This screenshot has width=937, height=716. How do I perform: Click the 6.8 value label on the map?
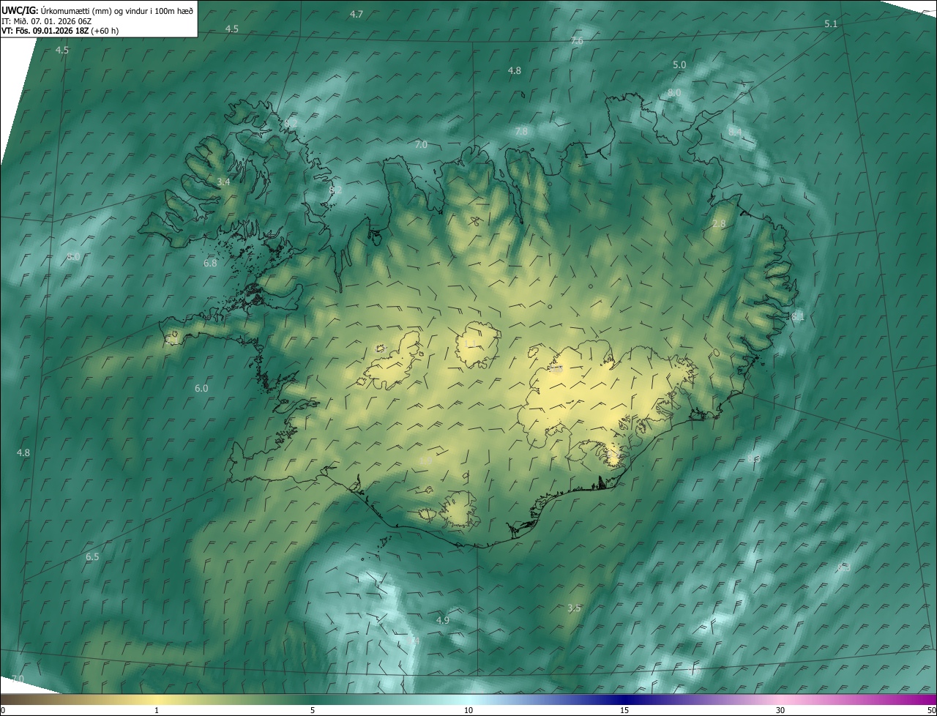210,263
